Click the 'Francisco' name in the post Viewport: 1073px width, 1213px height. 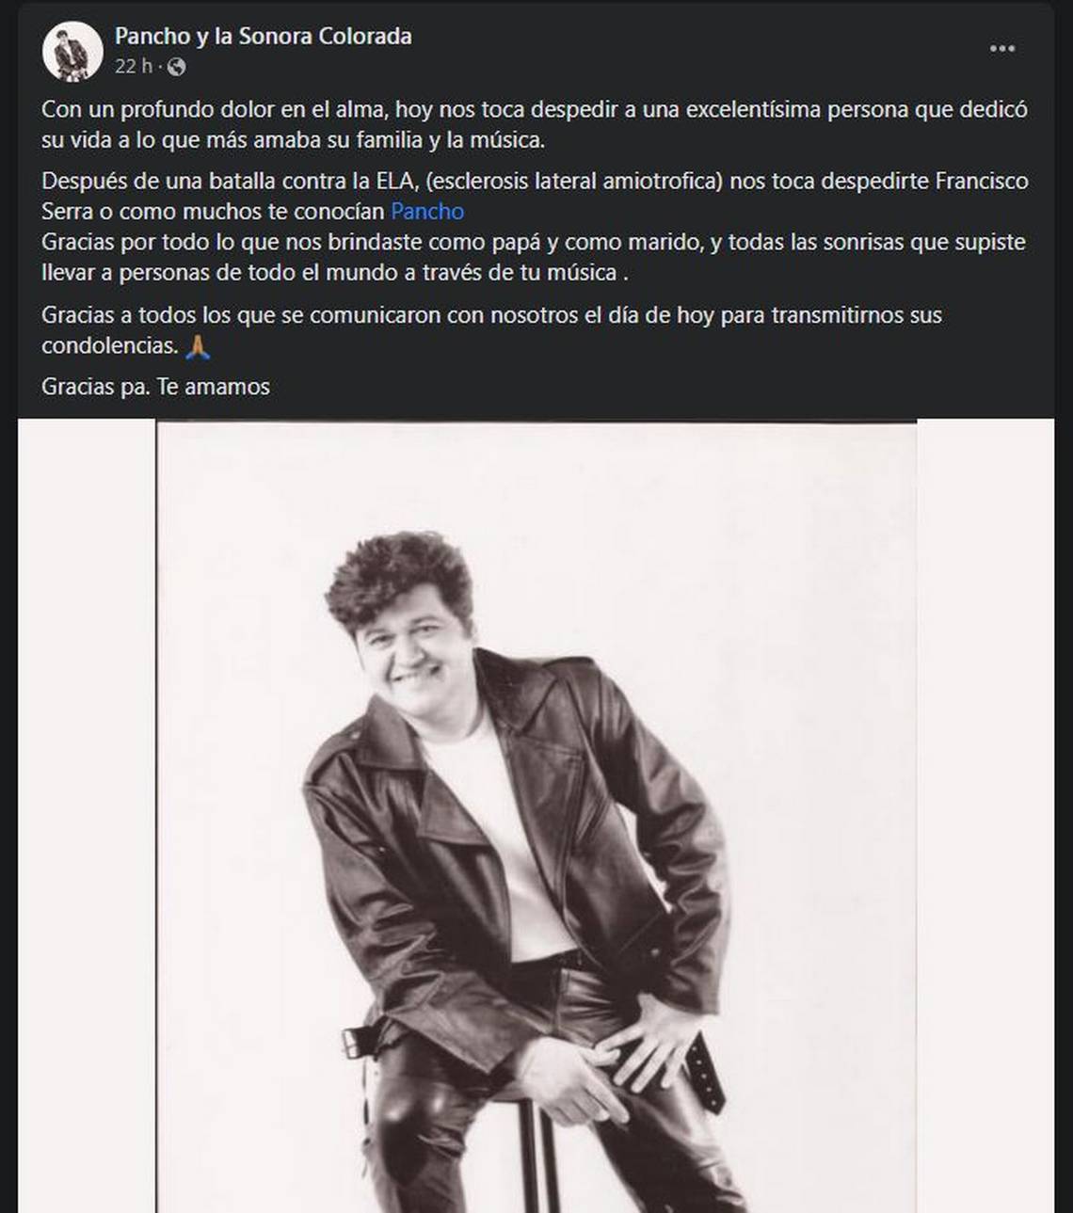(x=982, y=181)
